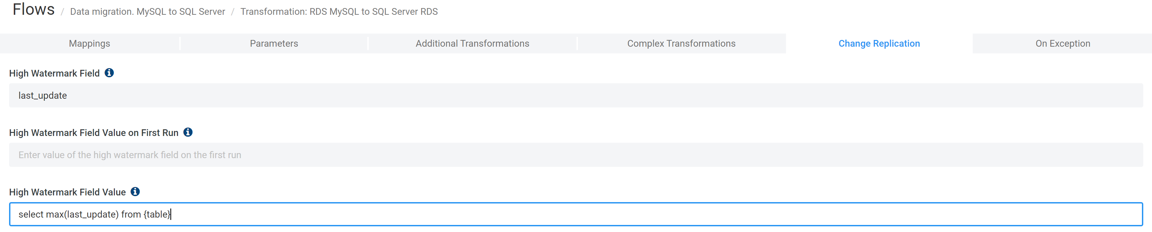The image size is (1152, 232).
Task: Click the High Watermark Field label
Action: click(x=54, y=73)
